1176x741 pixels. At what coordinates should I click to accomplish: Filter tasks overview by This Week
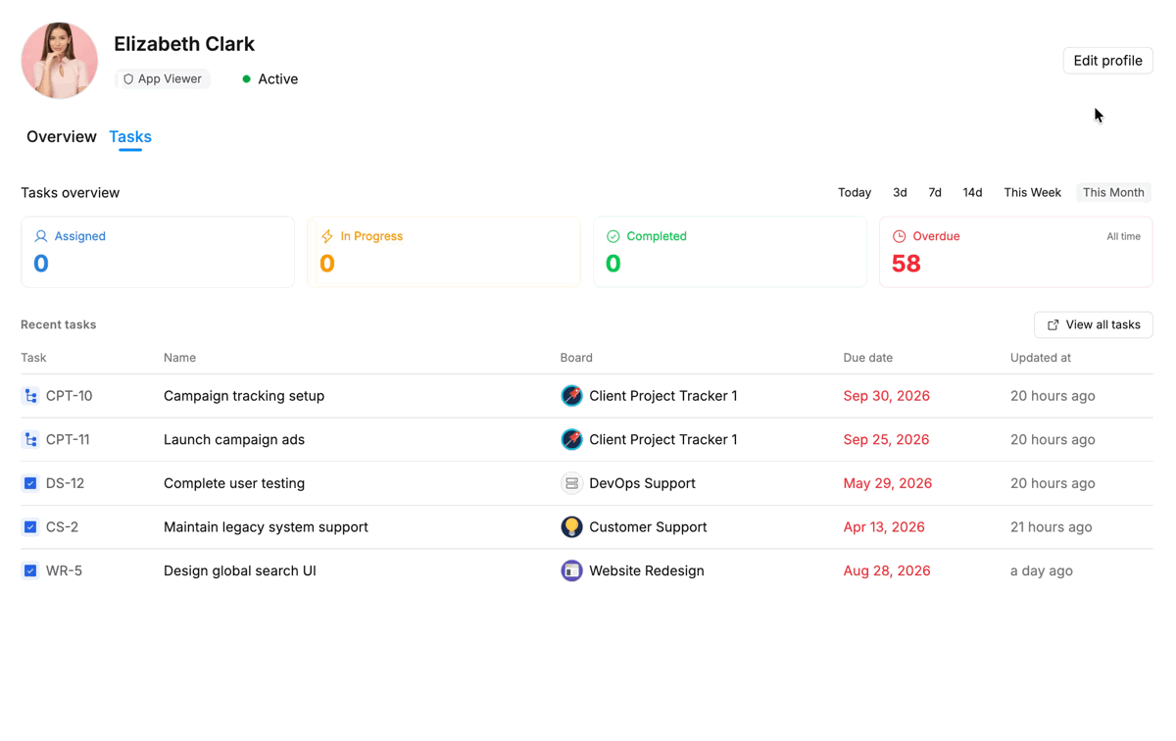(x=1032, y=193)
